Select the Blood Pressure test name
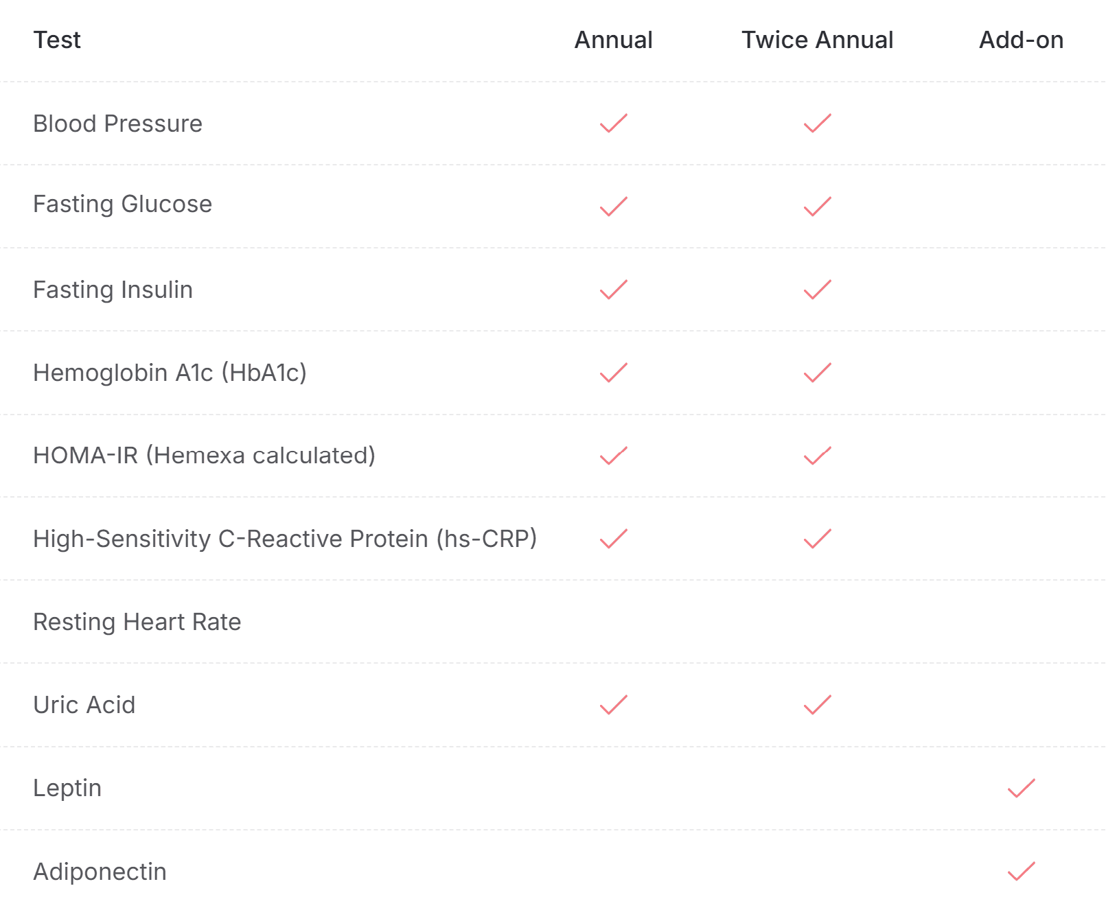The image size is (1106, 908). [x=118, y=124]
